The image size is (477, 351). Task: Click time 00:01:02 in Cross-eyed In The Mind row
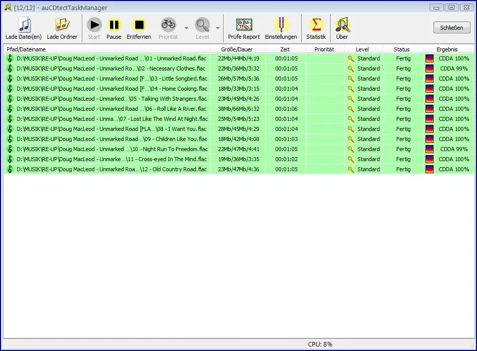286,159
